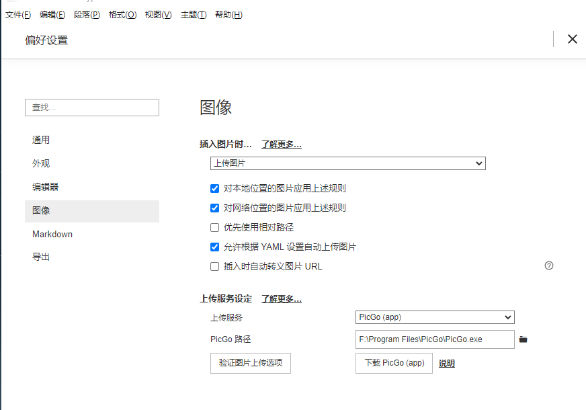Toggle 对本地位置的图片应用上述规则 checkbox
The image size is (586, 410).
[215, 188]
